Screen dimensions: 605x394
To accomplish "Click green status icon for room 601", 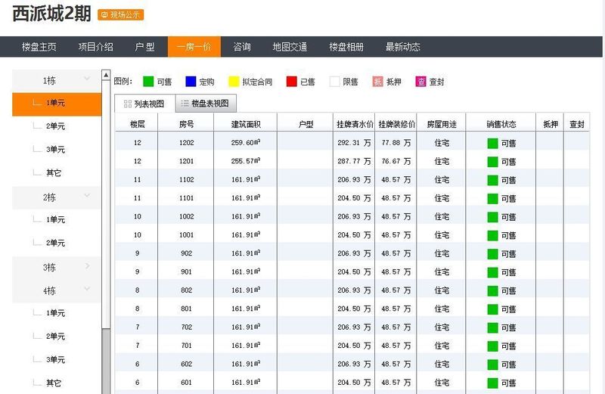I will click(492, 383).
